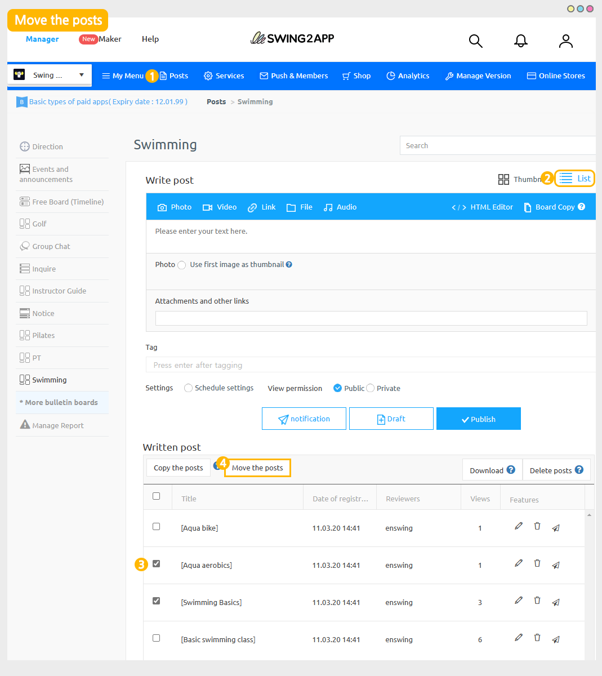Enable the Schedule settings radio option

[x=188, y=388]
